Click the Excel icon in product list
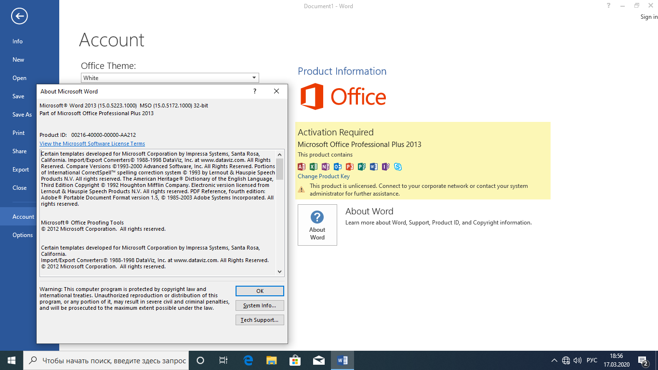 pos(314,167)
